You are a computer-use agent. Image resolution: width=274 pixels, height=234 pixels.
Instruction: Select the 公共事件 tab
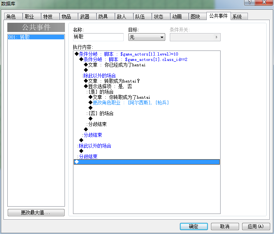point(219,16)
